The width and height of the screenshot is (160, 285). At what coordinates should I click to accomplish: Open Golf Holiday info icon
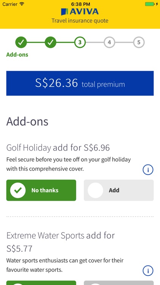pyautogui.click(x=148, y=170)
